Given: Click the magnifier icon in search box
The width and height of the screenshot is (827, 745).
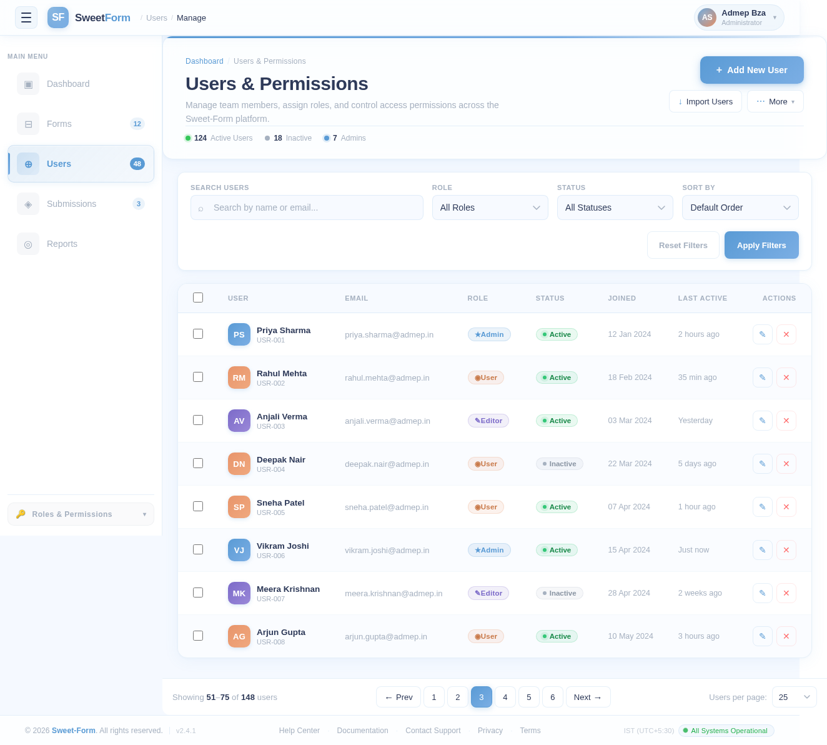Looking at the screenshot, I should pos(201,208).
